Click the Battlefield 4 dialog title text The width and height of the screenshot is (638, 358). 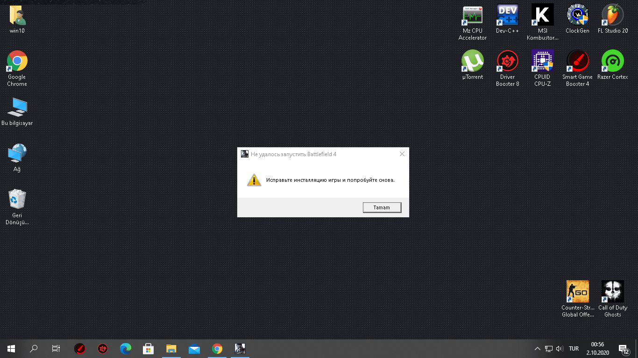coord(293,154)
